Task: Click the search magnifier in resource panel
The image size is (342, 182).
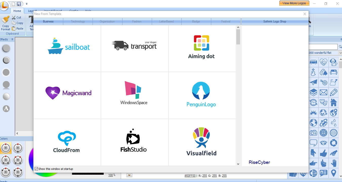Action: coord(340,47)
